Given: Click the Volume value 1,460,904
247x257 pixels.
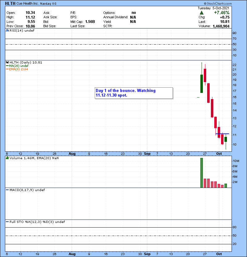Looking at the screenshot, I should [221, 26].
